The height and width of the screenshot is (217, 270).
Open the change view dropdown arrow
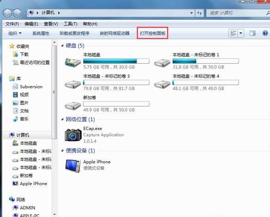coord(241,33)
